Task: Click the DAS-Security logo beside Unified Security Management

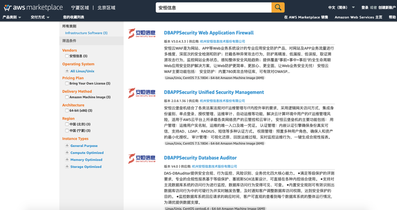Action: pos(142,93)
